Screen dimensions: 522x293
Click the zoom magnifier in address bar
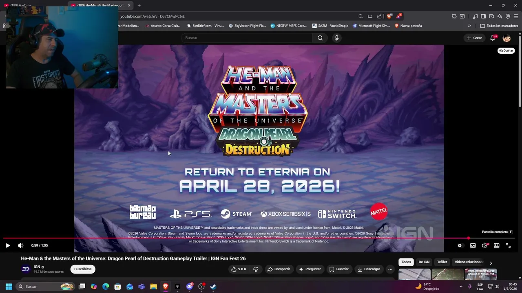(x=361, y=16)
